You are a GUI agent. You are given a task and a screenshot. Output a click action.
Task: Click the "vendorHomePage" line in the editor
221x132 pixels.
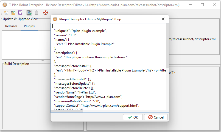pyautogui.click(x=88, y=97)
